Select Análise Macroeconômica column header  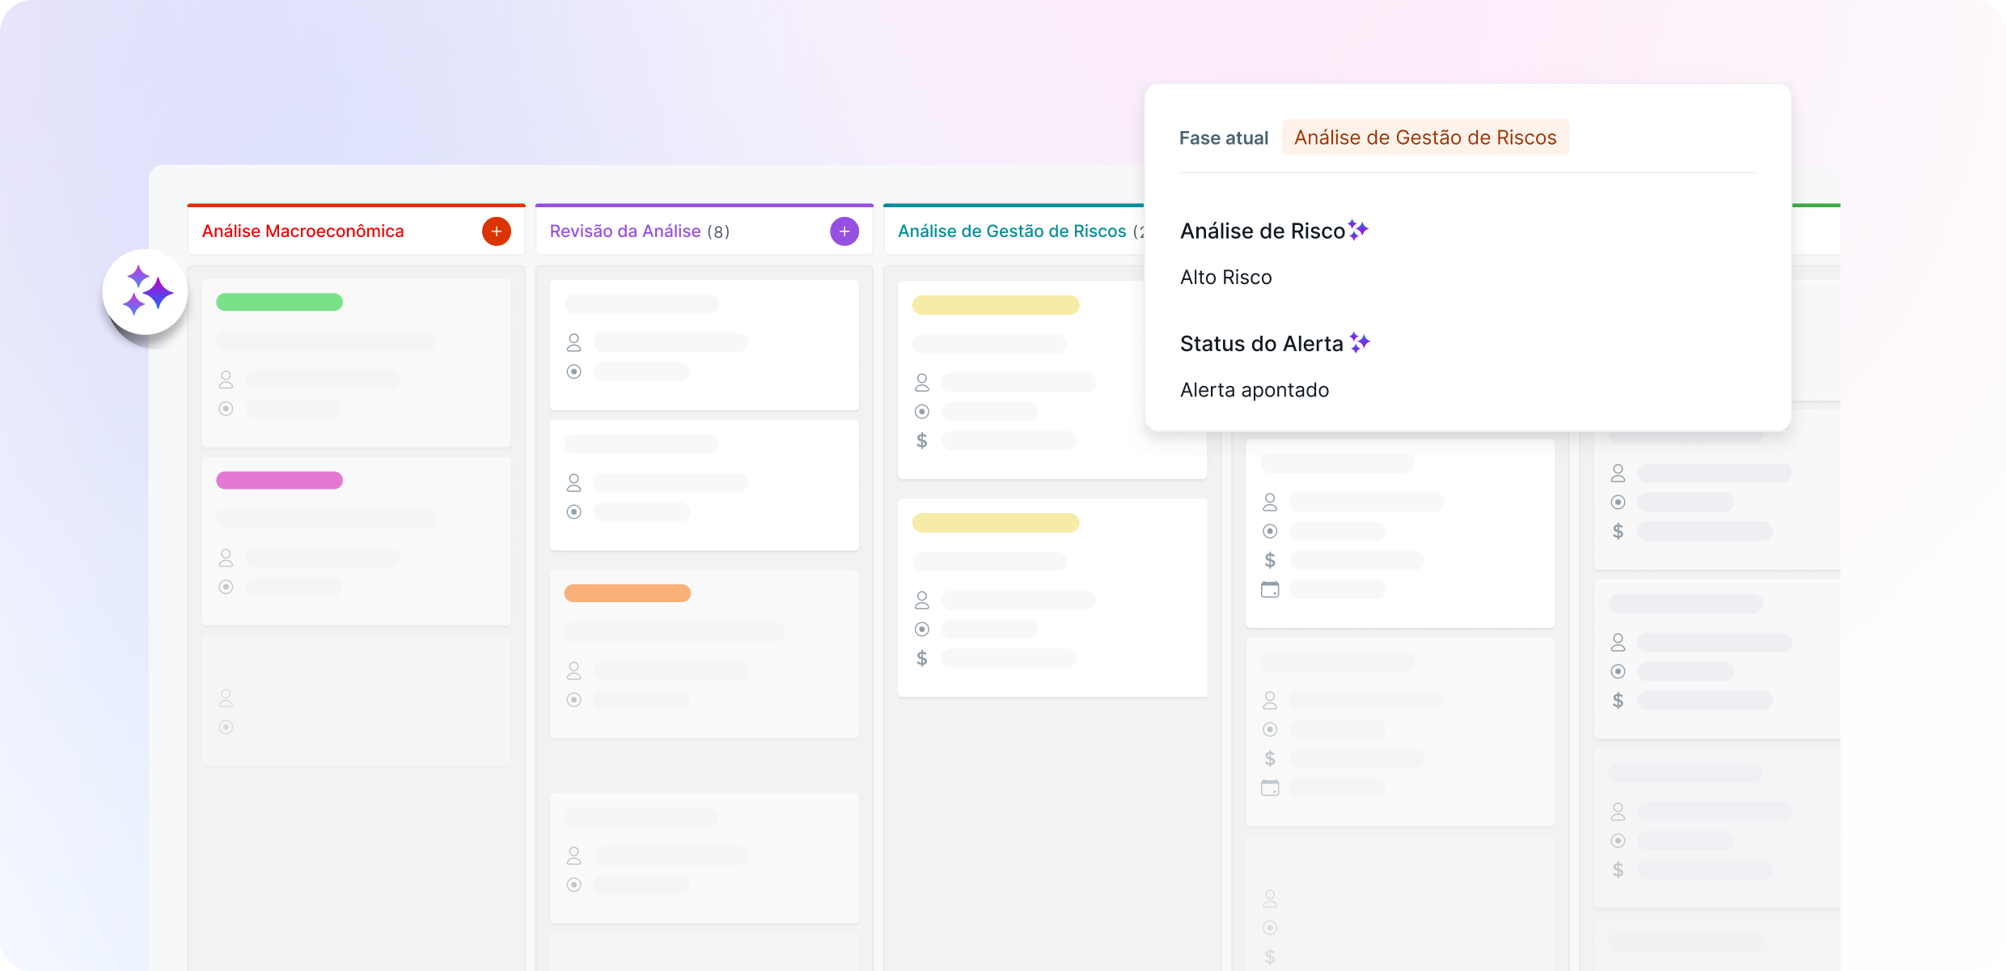click(303, 231)
